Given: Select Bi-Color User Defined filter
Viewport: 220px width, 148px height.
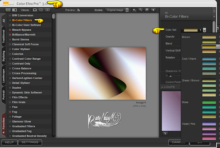Looking at the screenshot, I should tap(26, 25).
